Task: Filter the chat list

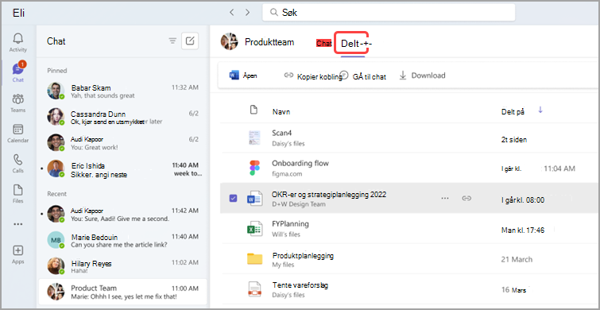Action: tap(172, 41)
